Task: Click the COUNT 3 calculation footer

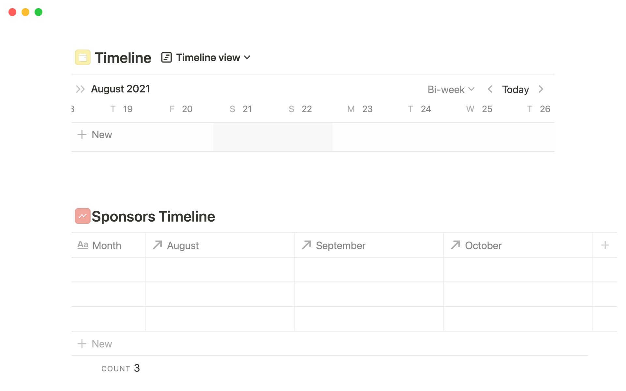Action: (x=121, y=368)
